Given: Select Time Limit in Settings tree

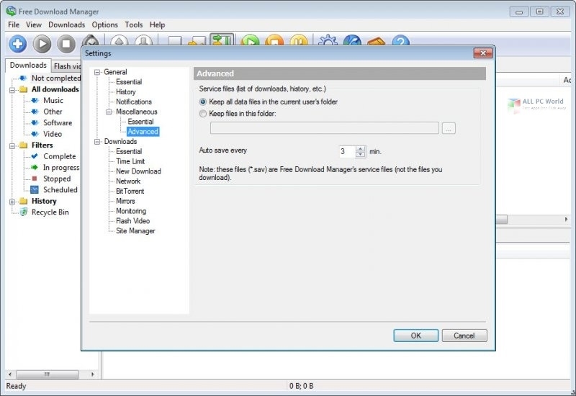Looking at the screenshot, I should coord(130,161).
